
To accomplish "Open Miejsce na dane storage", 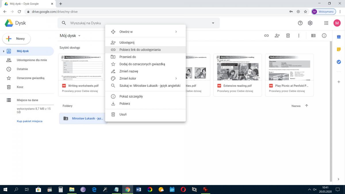I will click(x=27, y=100).
